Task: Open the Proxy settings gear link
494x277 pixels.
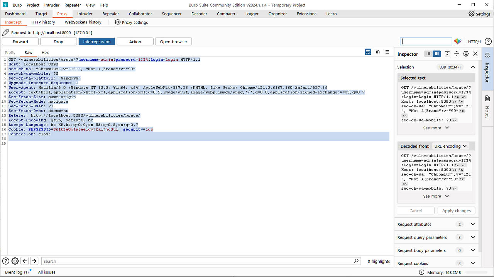Action: click(131, 22)
